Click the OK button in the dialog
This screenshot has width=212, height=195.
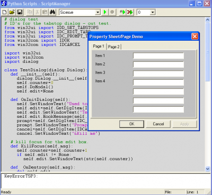(x=131, y=124)
